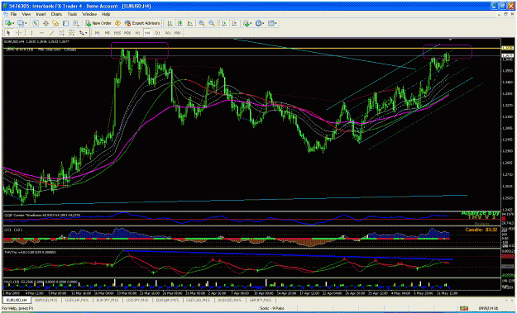The width and height of the screenshot is (517, 313).
Task: Show the Navigator panel
Action: 55,23
